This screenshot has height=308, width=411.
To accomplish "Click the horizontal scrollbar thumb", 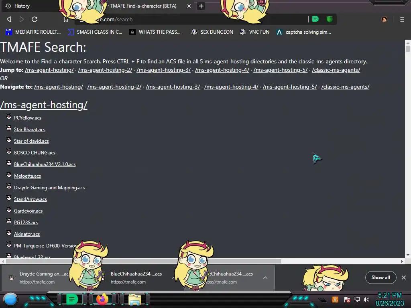I will click(144, 261).
